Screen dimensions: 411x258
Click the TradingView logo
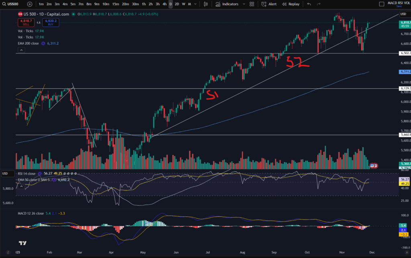click(x=22, y=243)
